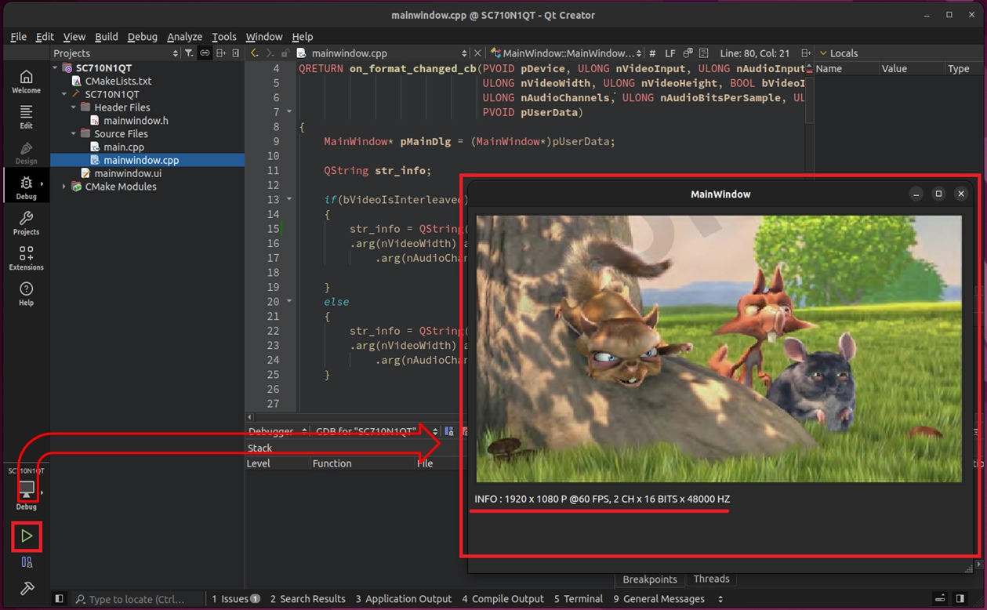Screen dimensions: 987x610
Task: Collapse the code fold arrow at line 13
Action: pyautogui.click(x=289, y=199)
